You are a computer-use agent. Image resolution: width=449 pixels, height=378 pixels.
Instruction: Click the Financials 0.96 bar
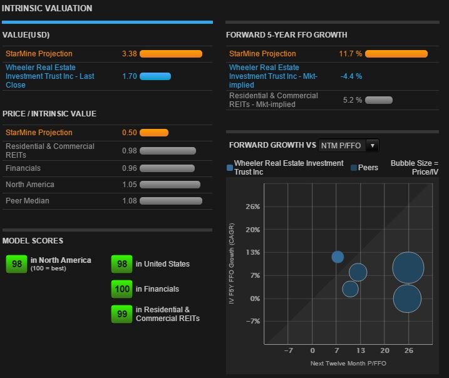pos(167,168)
